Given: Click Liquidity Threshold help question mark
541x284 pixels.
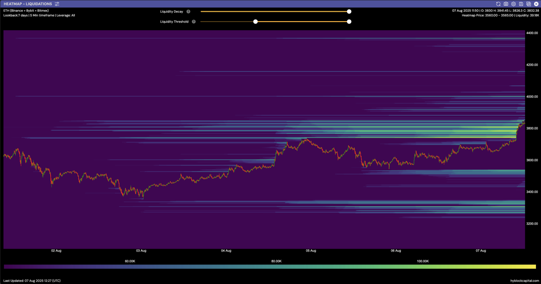Looking at the screenshot, I should point(194,22).
